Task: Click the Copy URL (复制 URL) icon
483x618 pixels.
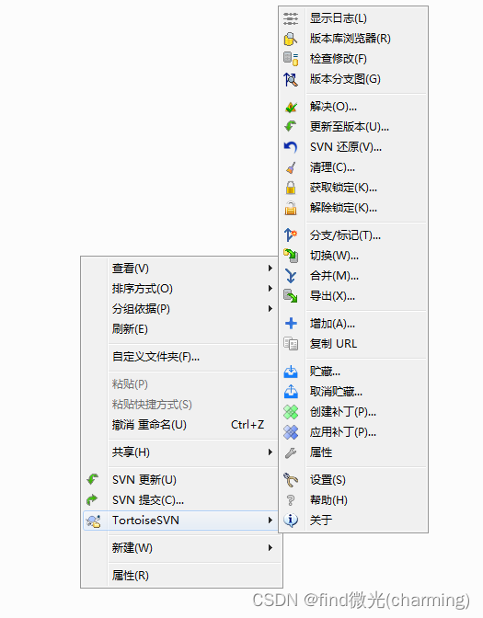Action: click(x=291, y=344)
